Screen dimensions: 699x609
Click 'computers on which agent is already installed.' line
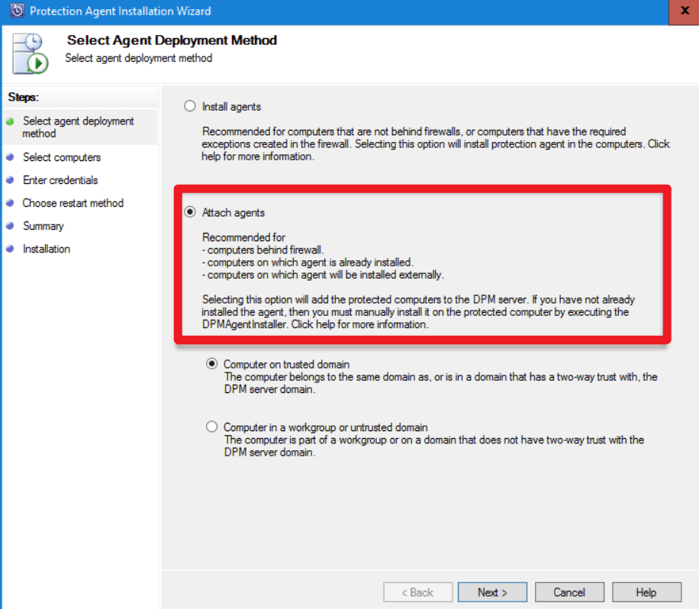pos(308,263)
